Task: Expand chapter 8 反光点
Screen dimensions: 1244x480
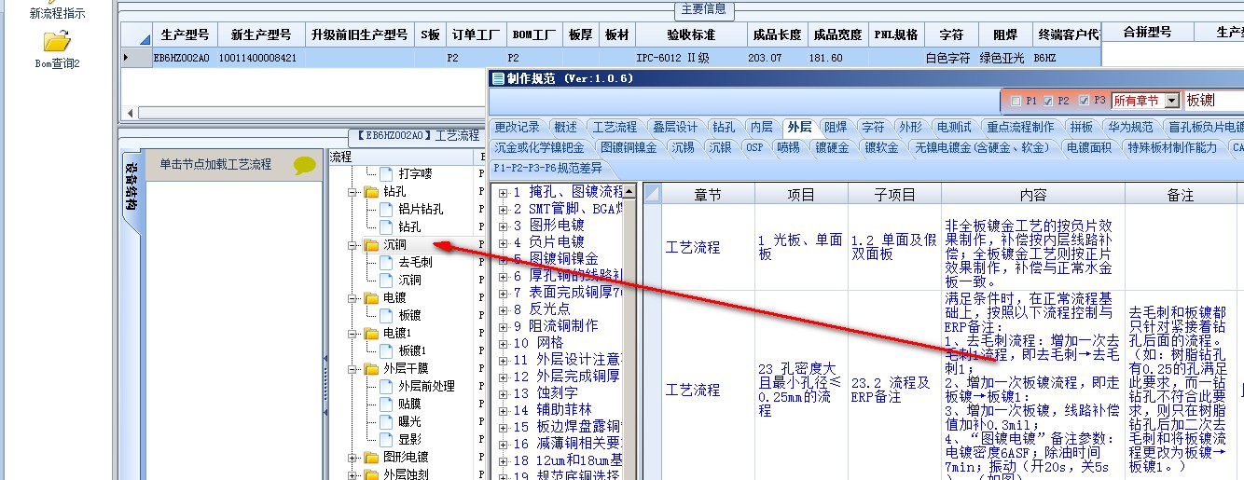Action: [x=503, y=310]
